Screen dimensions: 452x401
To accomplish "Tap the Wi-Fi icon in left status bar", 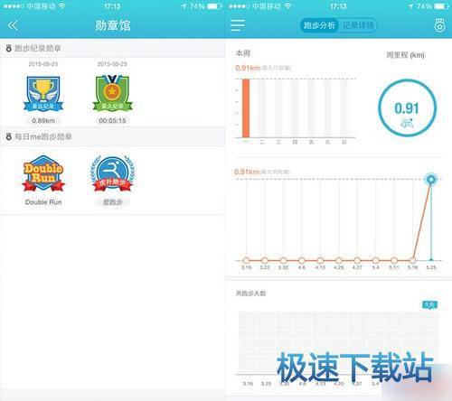I will [61, 5].
